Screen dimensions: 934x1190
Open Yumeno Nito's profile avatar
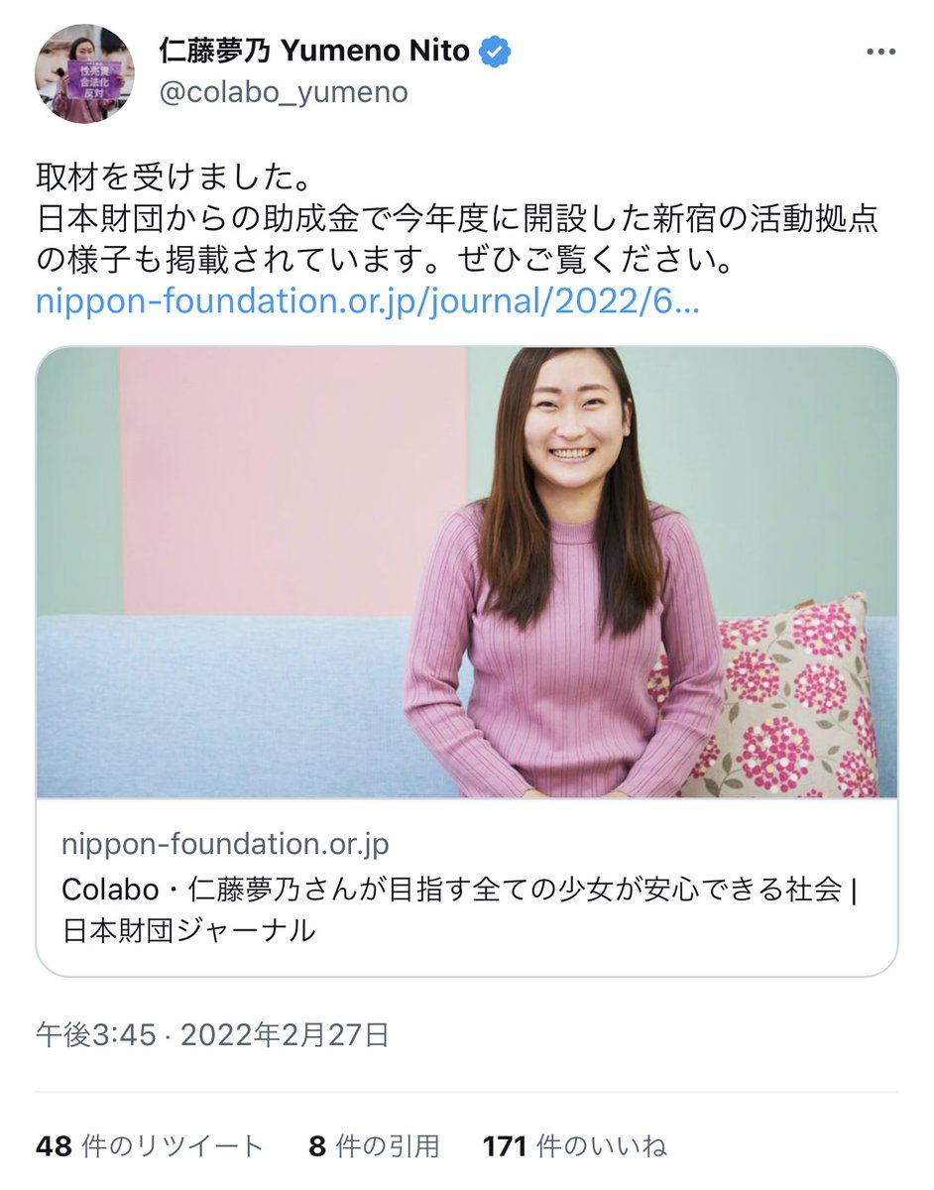tap(85, 74)
